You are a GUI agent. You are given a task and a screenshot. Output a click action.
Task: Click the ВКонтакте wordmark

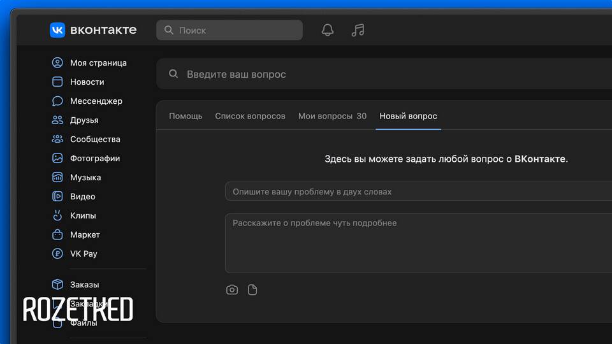coord(103,30)
